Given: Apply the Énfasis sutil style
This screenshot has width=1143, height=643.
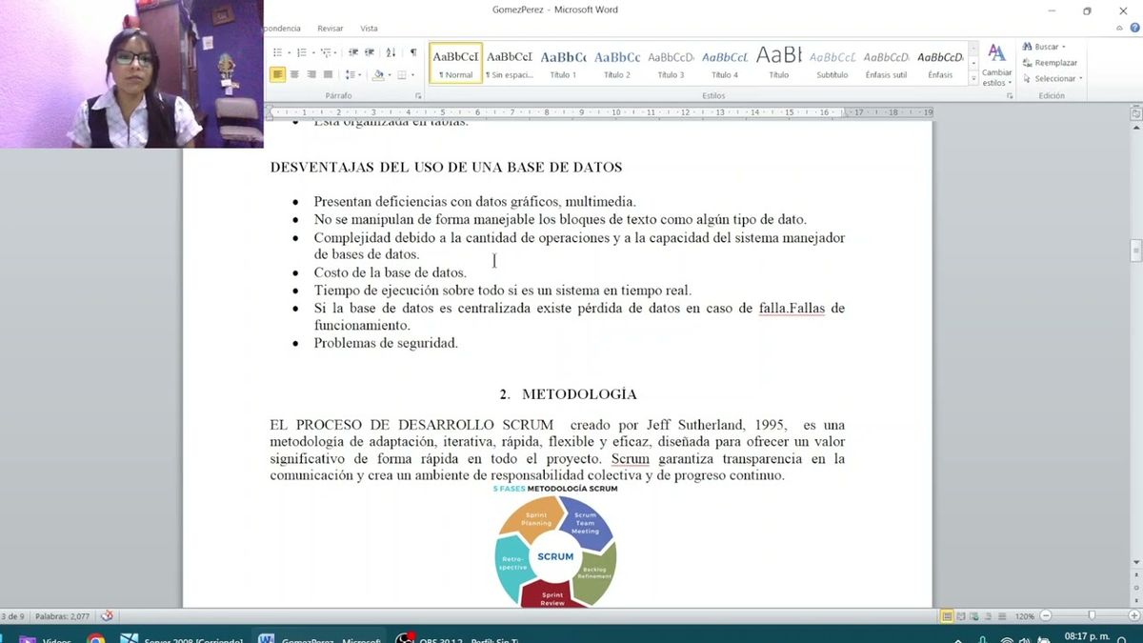Looking at the screenshot, I should pos(886,63).
